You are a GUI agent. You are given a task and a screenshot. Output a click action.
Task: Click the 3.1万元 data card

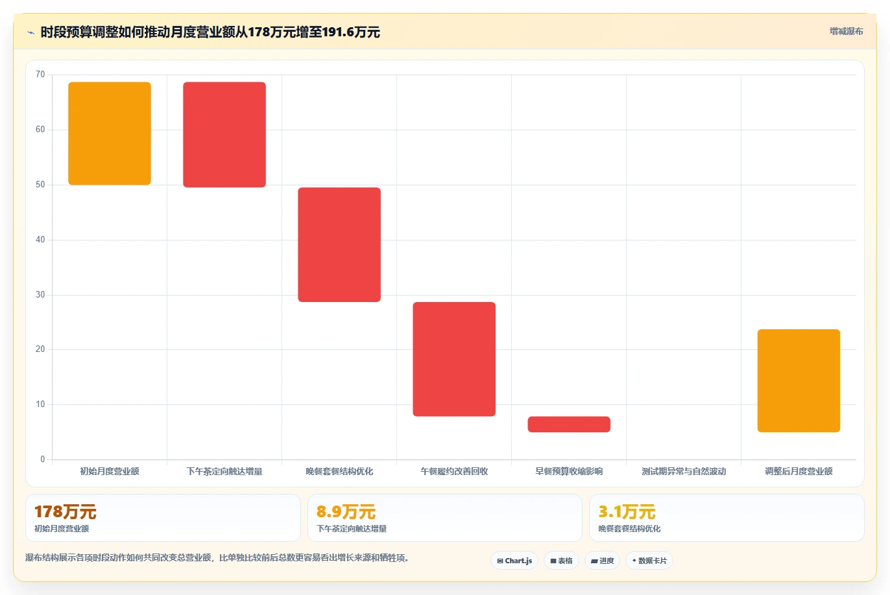[x=727, y=518]
